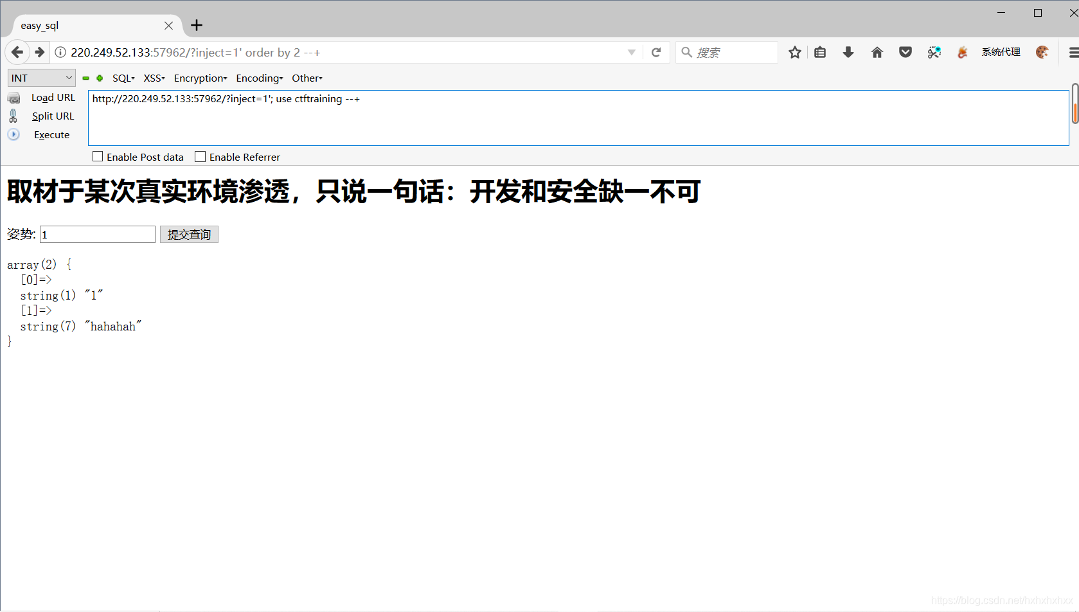Click the Load URL label
The height and width of the screenshot is (612, 1079).
53,98
